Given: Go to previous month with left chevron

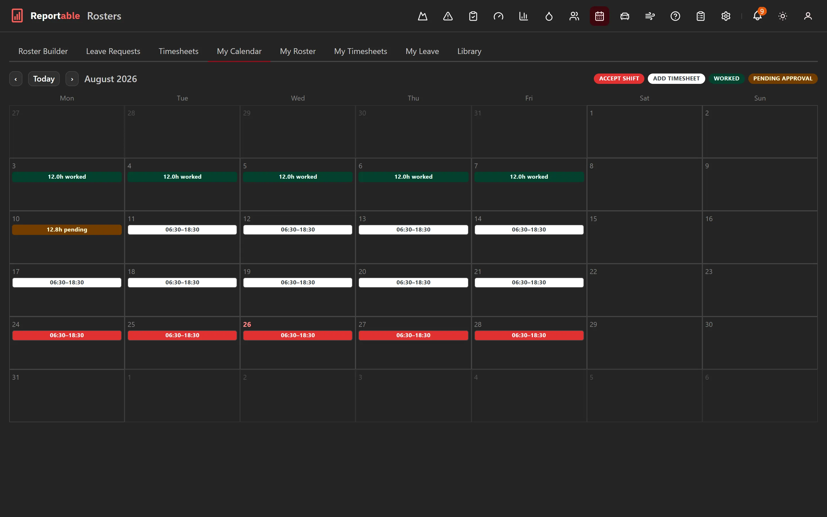Looking at the screenshot, I should (16, 79).
